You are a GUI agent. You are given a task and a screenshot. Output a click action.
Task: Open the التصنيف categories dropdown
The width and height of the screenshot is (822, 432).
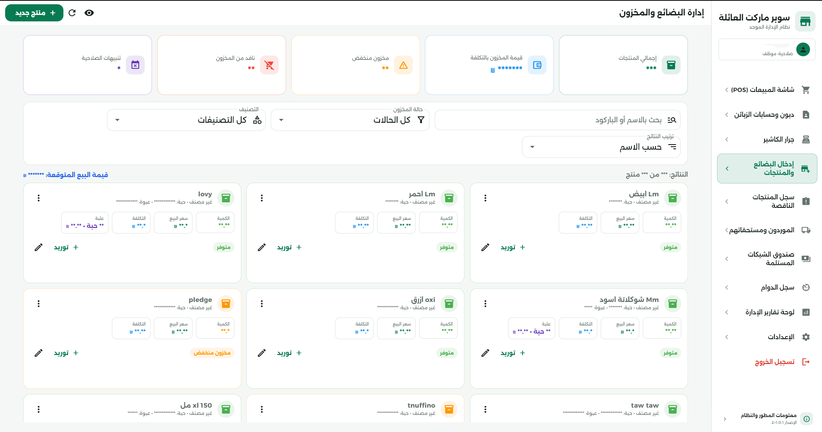(186, 120)
